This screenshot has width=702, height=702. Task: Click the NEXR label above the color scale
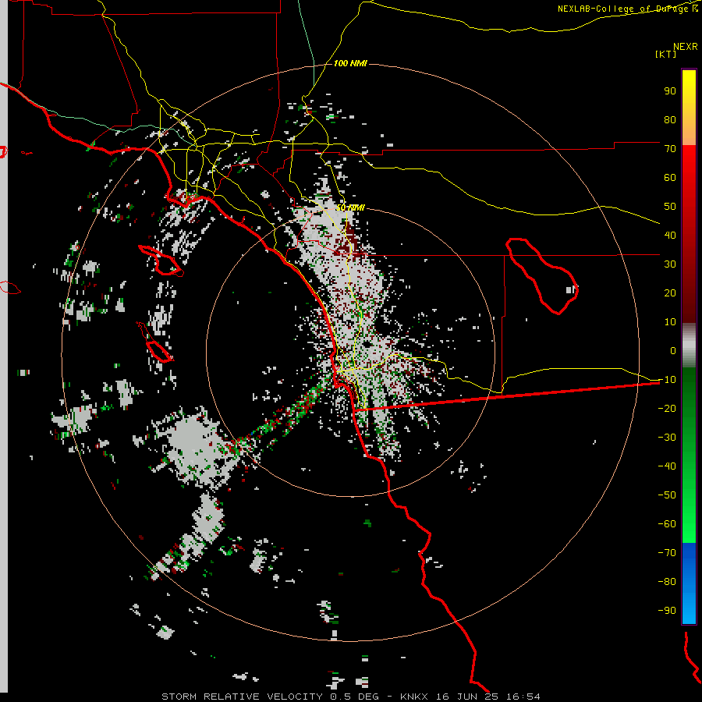686,47
